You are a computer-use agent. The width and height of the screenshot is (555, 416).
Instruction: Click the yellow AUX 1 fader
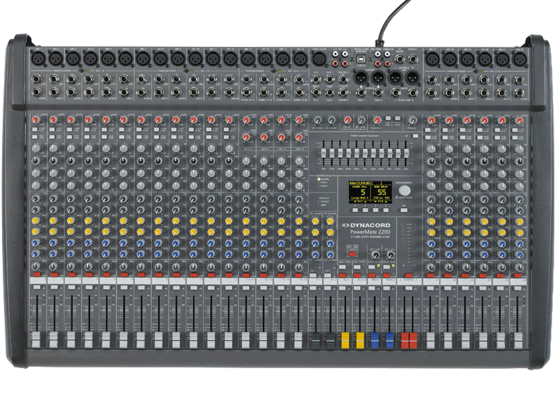[x=344, y=340]
